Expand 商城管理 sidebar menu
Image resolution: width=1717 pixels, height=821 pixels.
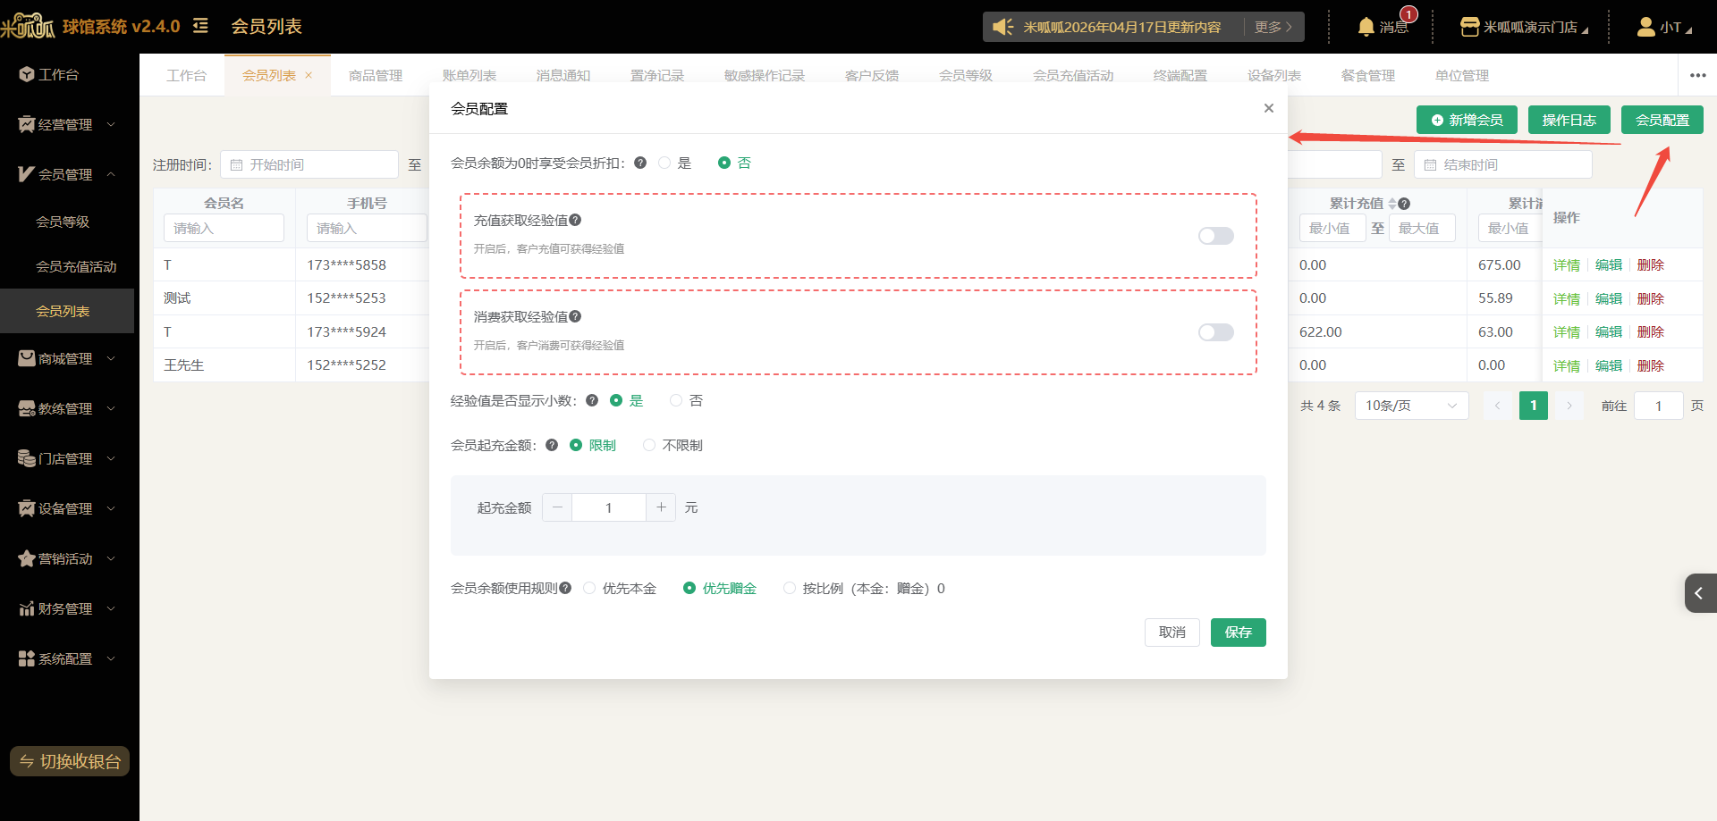(x=67, y=358)
